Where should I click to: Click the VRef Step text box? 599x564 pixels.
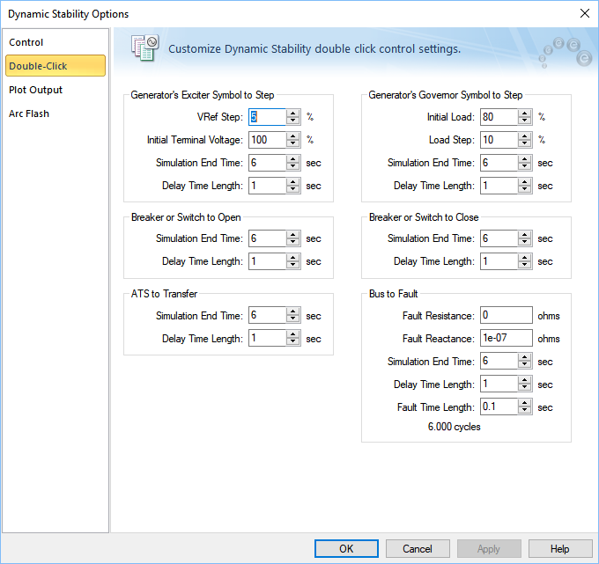(267, 117)
